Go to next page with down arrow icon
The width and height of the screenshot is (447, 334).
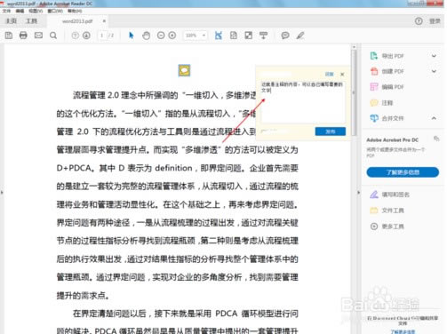coord(86,36)
